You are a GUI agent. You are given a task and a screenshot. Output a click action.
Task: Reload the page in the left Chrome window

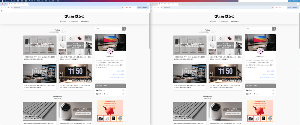8,7
